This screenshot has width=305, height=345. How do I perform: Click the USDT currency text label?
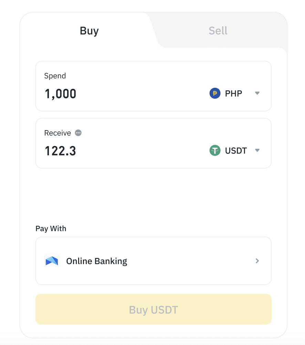coord(236,151)
